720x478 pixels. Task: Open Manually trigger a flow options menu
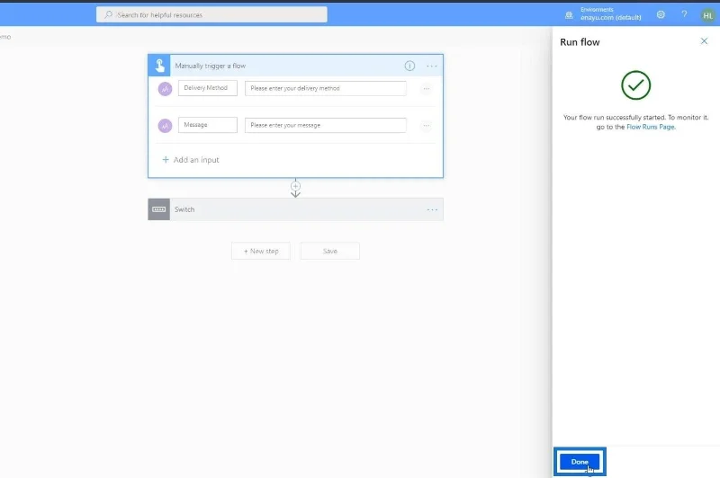click(432, 66)
